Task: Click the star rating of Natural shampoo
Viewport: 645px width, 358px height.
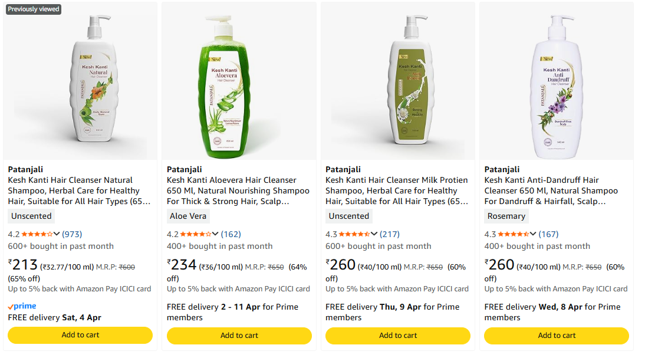Action: (x=40, y=234)
